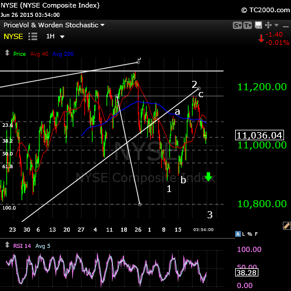The width and height of the screenshot is (291, 291).
Task: Open the T dropdown button in chart header
Action: pos(247,25)
